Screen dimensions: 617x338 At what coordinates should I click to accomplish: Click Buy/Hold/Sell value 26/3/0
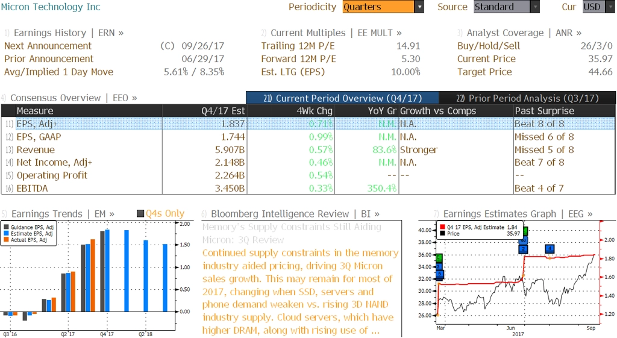pos(597,46)
